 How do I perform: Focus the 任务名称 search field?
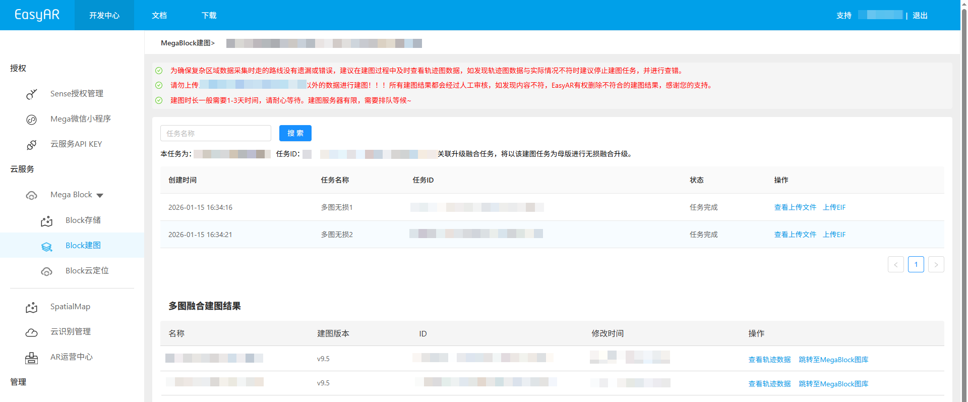point(215,133)
